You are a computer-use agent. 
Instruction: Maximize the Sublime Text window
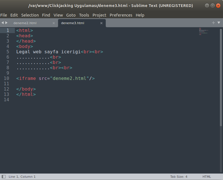pyautogui.click(x=213, y=6)
